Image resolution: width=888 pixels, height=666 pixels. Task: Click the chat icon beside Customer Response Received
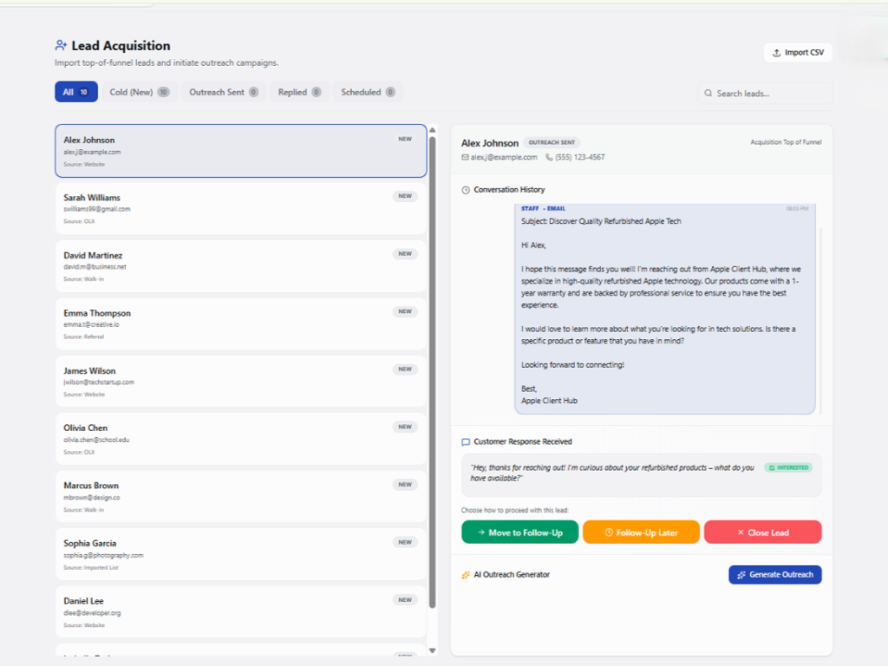click(466, 442)
